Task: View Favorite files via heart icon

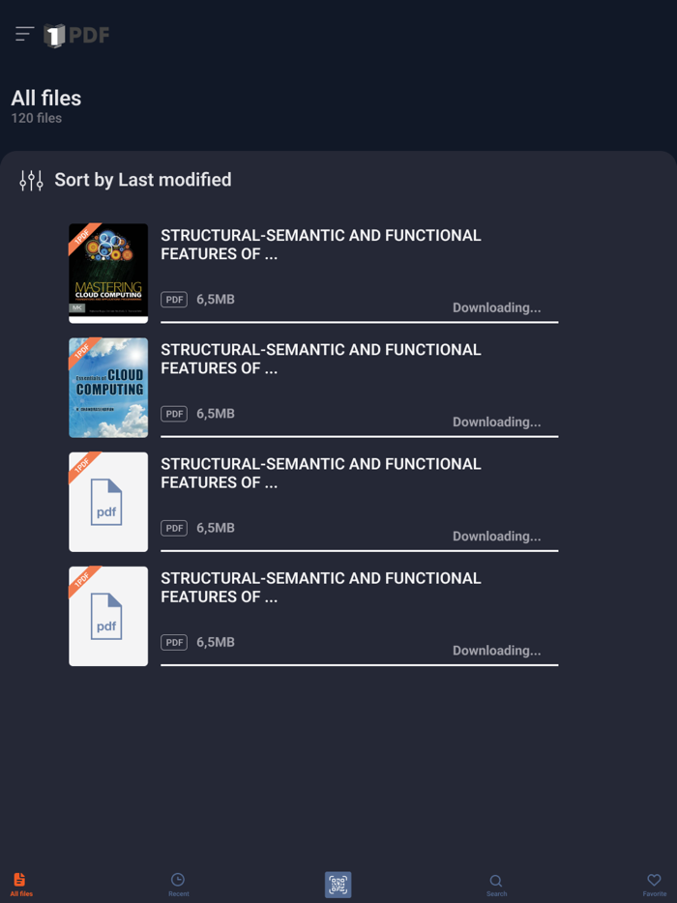Action: pos(654,881)
